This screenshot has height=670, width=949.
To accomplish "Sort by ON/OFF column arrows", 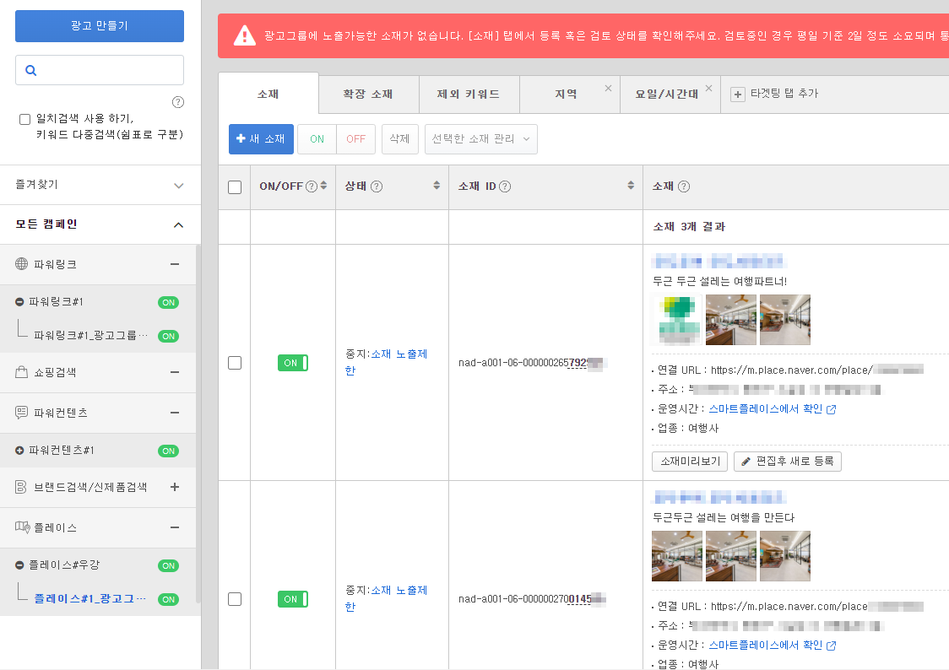I will [324, 185].
